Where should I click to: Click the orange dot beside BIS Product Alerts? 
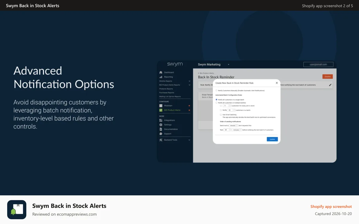189,110
